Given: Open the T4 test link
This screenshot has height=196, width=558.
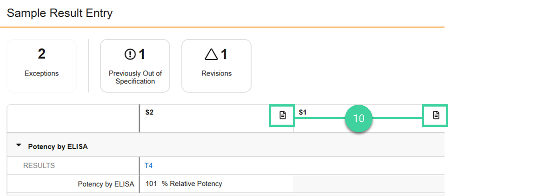Looking at the screenshot, I should click(x=148, y=165).
